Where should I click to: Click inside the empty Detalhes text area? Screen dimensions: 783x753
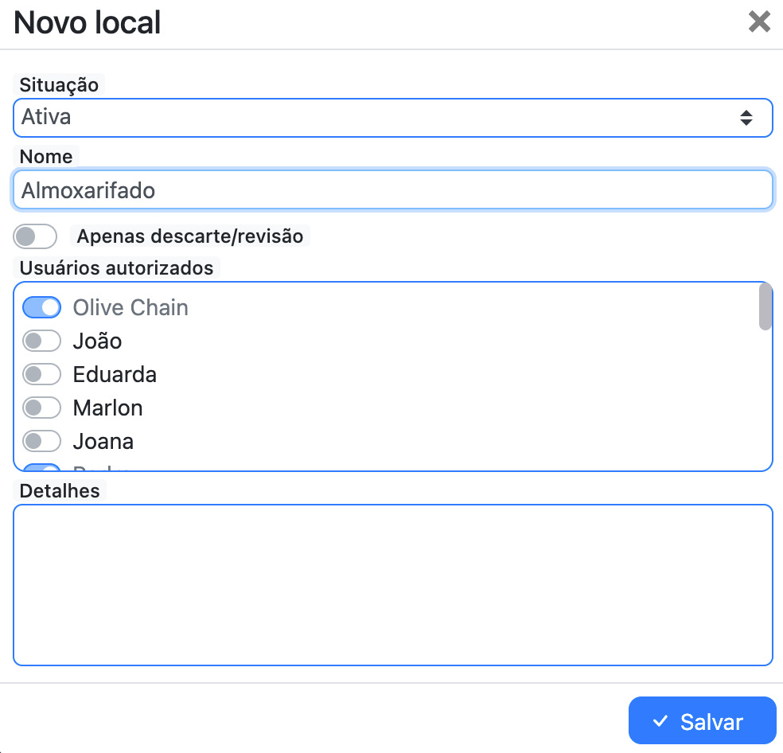point(393,584)
